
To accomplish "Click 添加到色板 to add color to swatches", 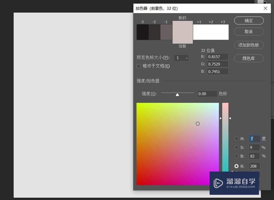I will pyautogui.click(x=249, y=45).
